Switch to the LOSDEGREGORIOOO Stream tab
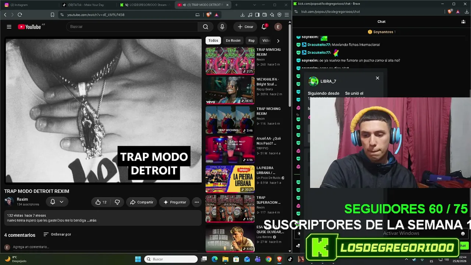This screenshot has width=471, height=265. [x=145, y=5]
